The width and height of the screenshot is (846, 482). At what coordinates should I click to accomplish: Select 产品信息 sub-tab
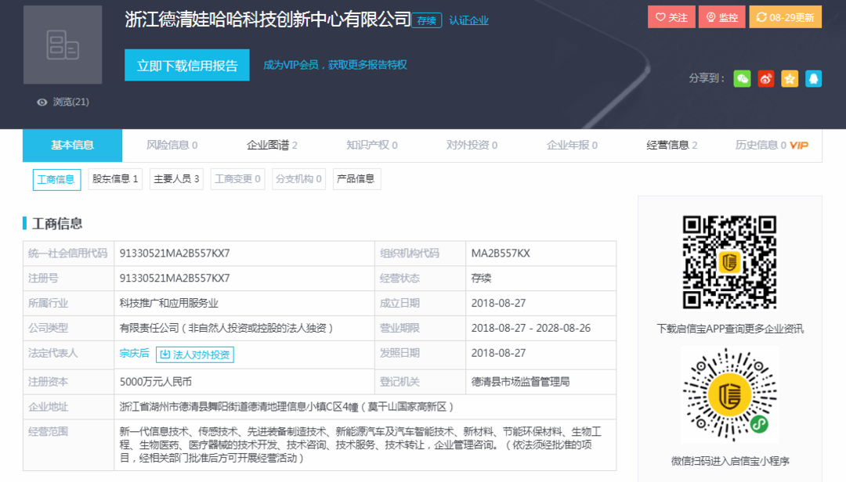(356, 179)
